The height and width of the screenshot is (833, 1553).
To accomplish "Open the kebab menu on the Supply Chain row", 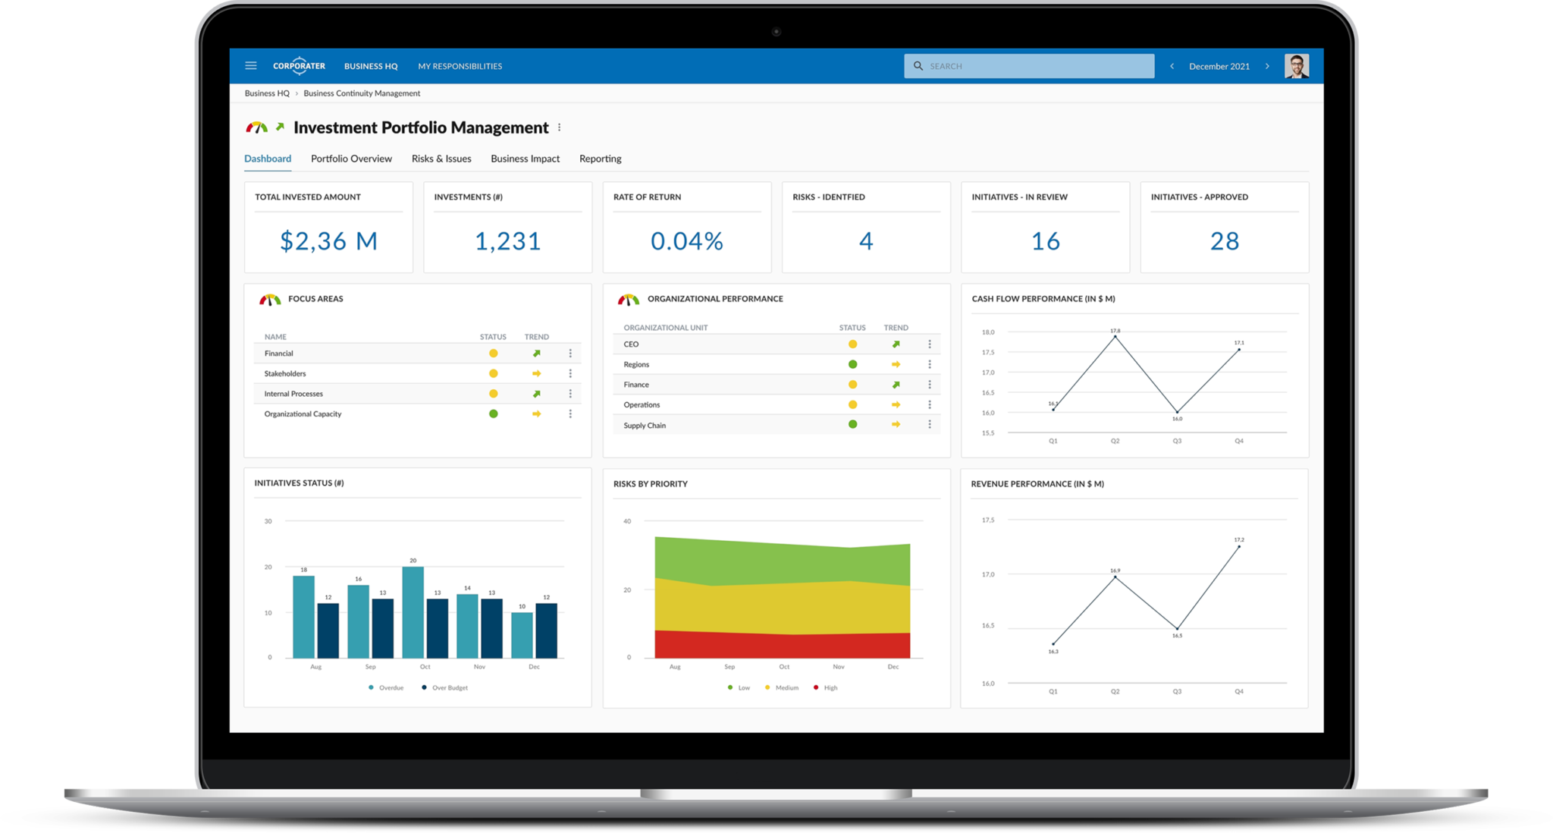I will click(x=930, y=424).
